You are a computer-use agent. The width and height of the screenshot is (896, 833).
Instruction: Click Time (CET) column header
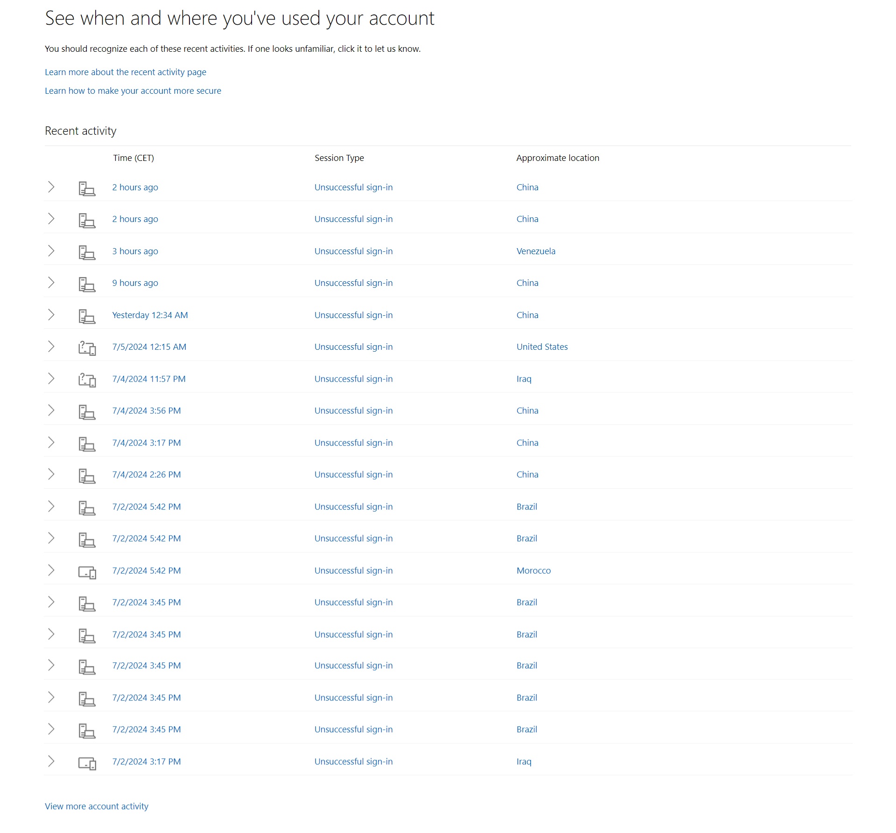tap(133, 158)
